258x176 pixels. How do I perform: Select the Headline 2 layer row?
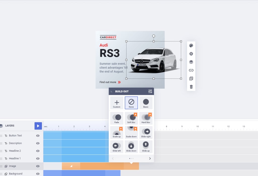click(x=22, y=151)
